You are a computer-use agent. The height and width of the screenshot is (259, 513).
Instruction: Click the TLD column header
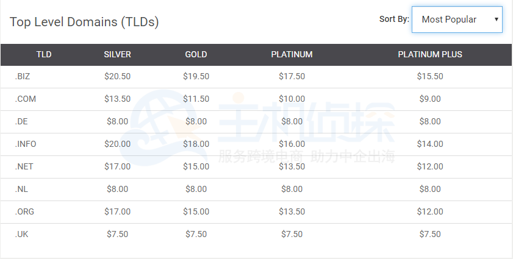pyautogui.click(x=44, y=54)
